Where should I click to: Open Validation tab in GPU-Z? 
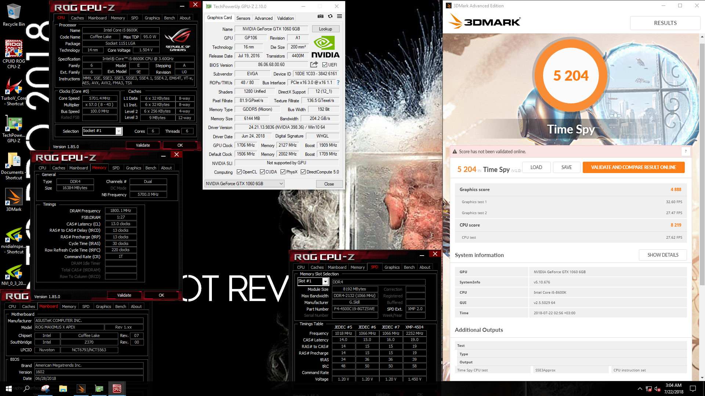click(285, 18)
